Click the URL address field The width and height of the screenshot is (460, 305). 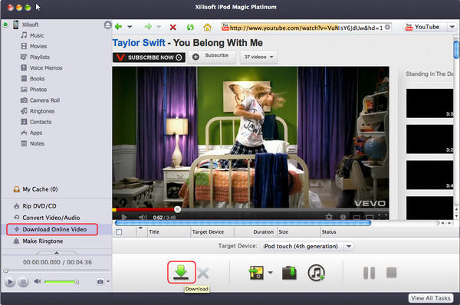point(306,28)
